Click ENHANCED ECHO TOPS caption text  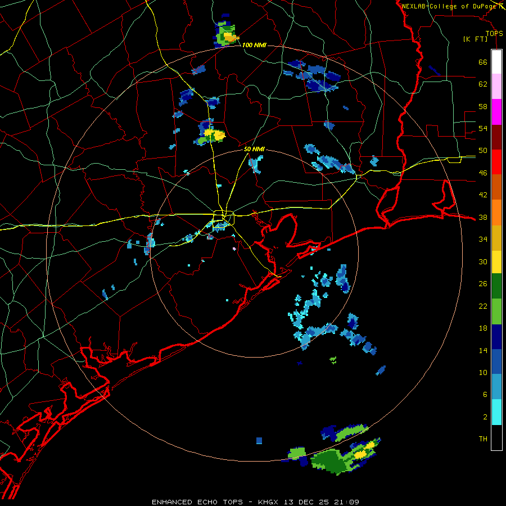(197, 502)
